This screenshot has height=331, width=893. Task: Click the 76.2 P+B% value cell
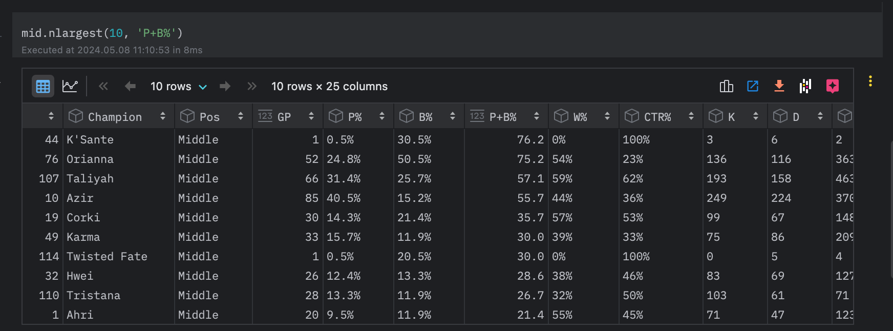pyautogui.click(x=506, y=139)
